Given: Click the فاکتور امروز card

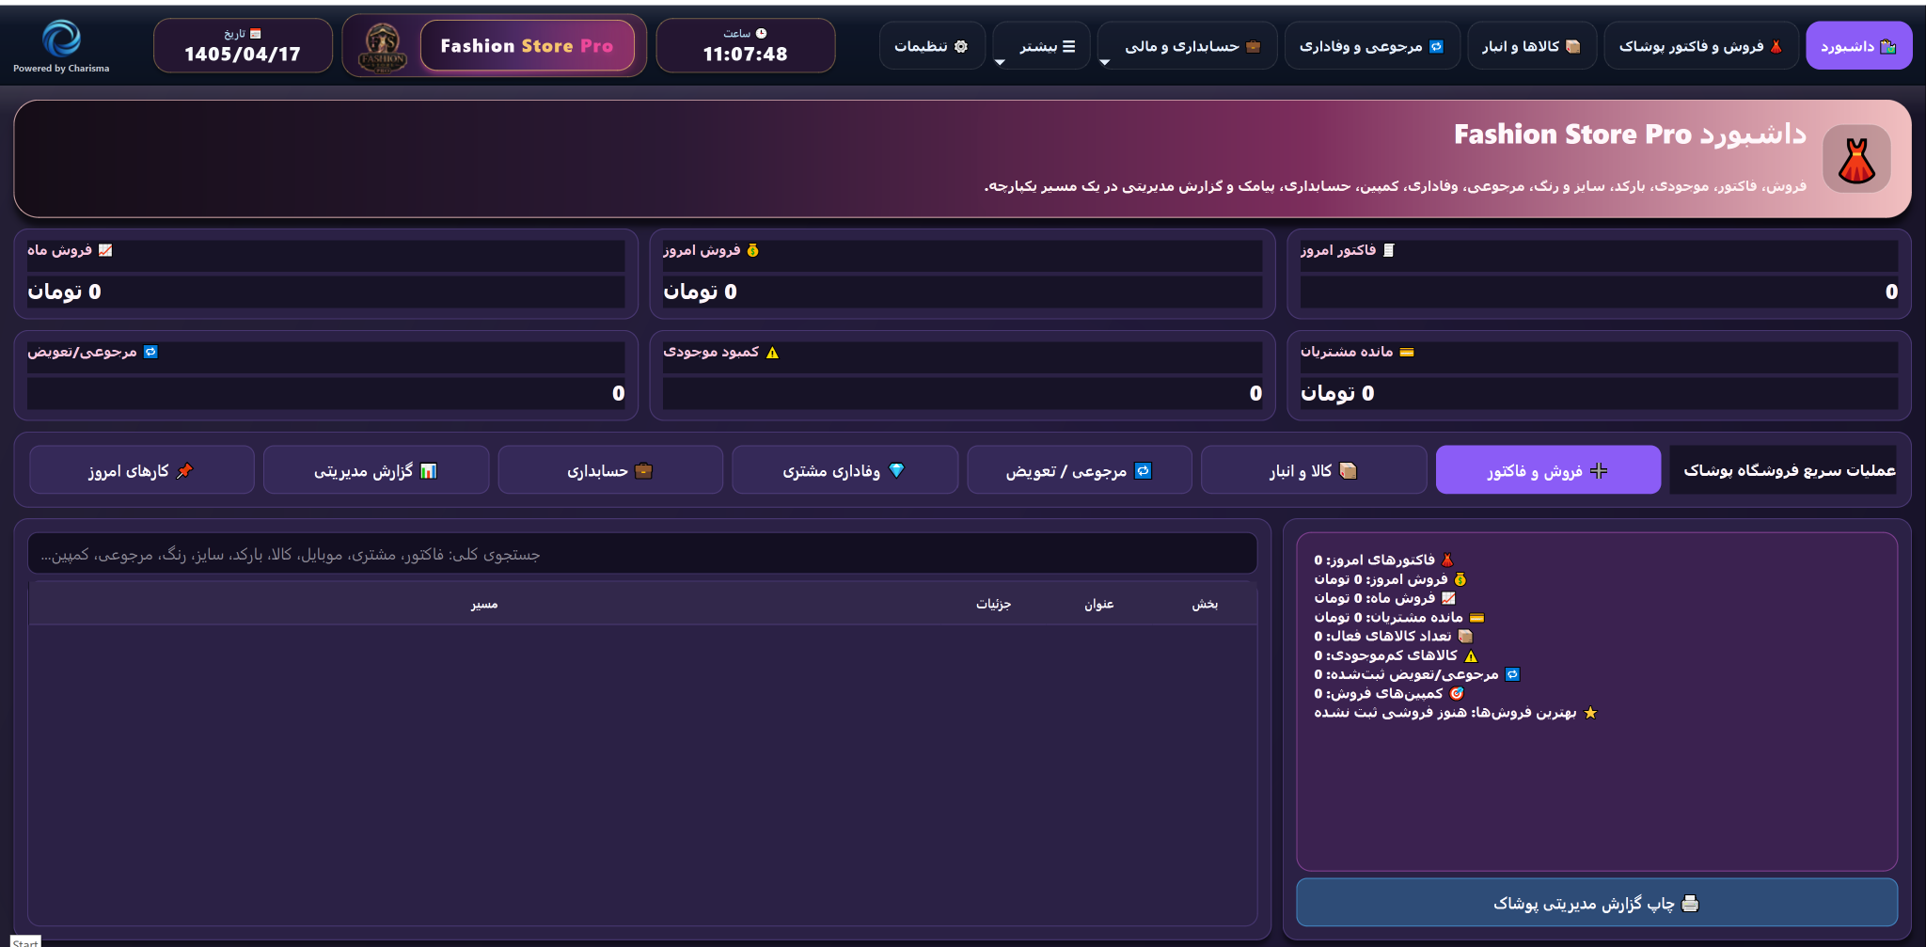Looking at the screenshot, I should click(x=1599, y=274).
